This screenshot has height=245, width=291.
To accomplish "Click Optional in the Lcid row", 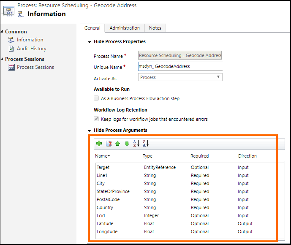I will (x=200, y=215).
